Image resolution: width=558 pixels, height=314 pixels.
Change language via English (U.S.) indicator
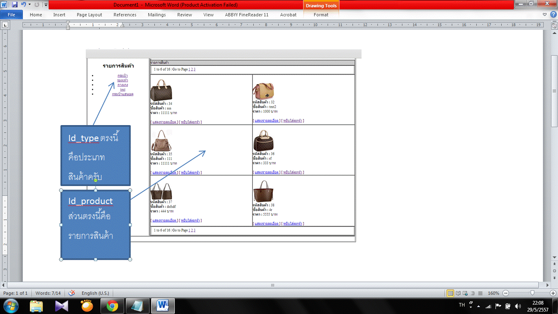pyautogui.click(x=95, y=293)
